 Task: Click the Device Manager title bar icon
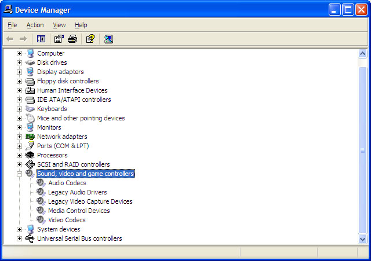click(8, 10)
